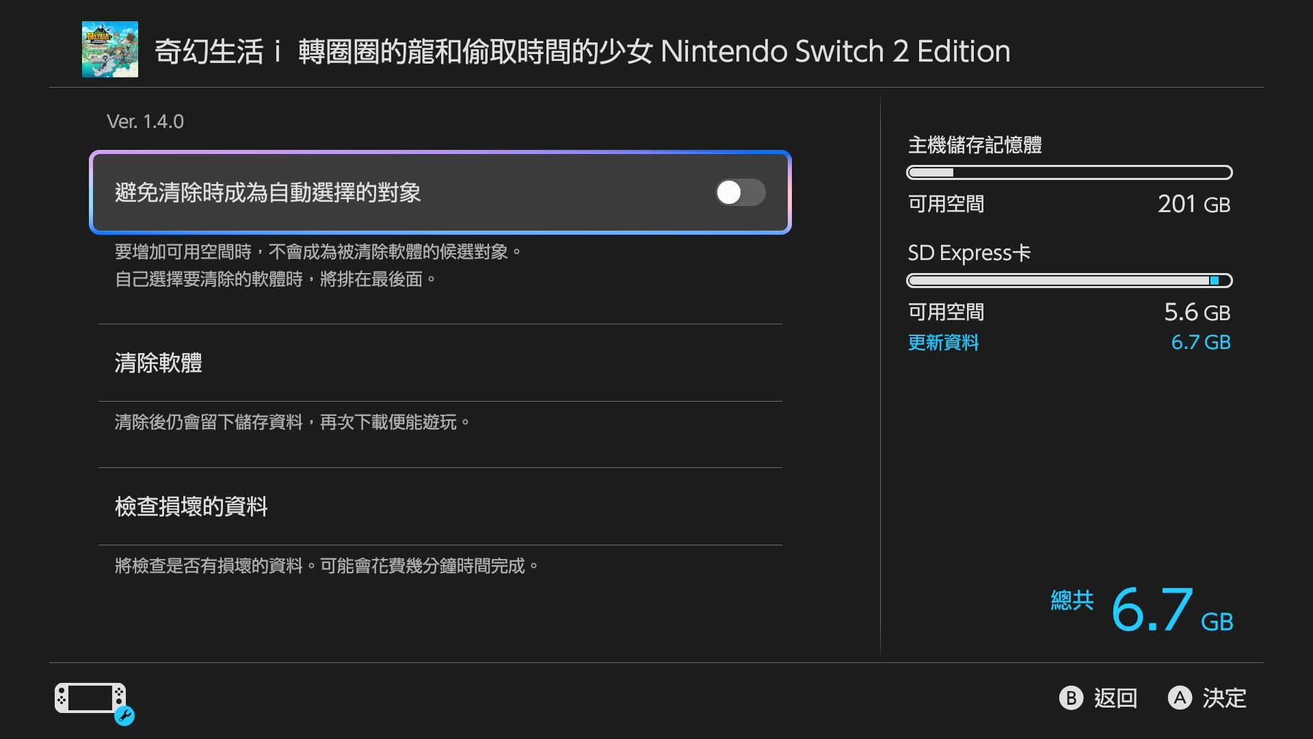Click 決定 to confirm
Viewport: 1313px width, 739px height.
pyautogui.click(x=1224, y=699)
